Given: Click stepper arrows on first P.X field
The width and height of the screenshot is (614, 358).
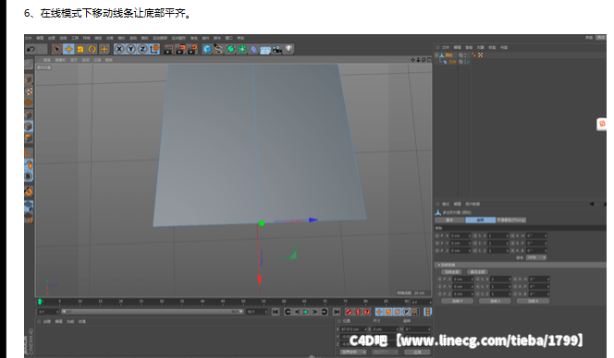Looking at the screenshot, I should coord(470,236).
